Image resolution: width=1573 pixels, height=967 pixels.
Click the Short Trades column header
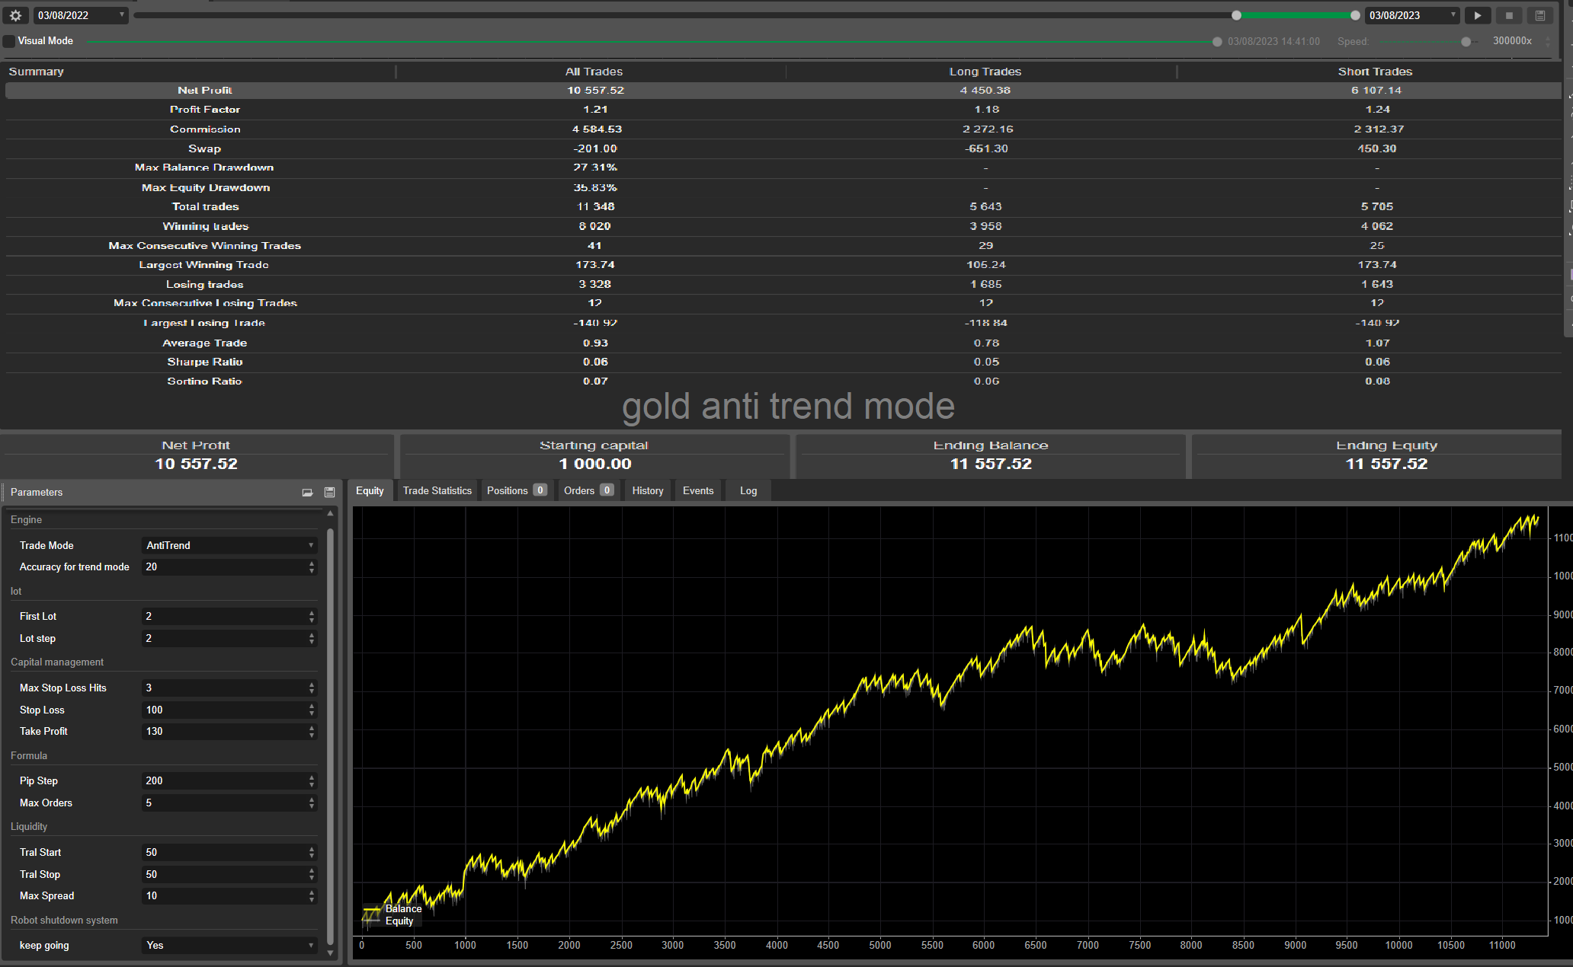[x=1375, y=72]
